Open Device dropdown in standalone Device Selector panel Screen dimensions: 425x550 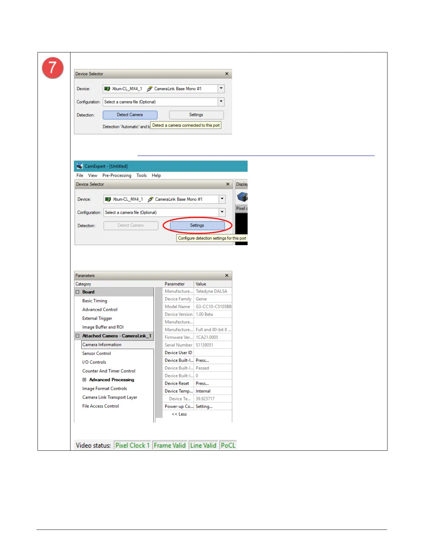(221, 89)
